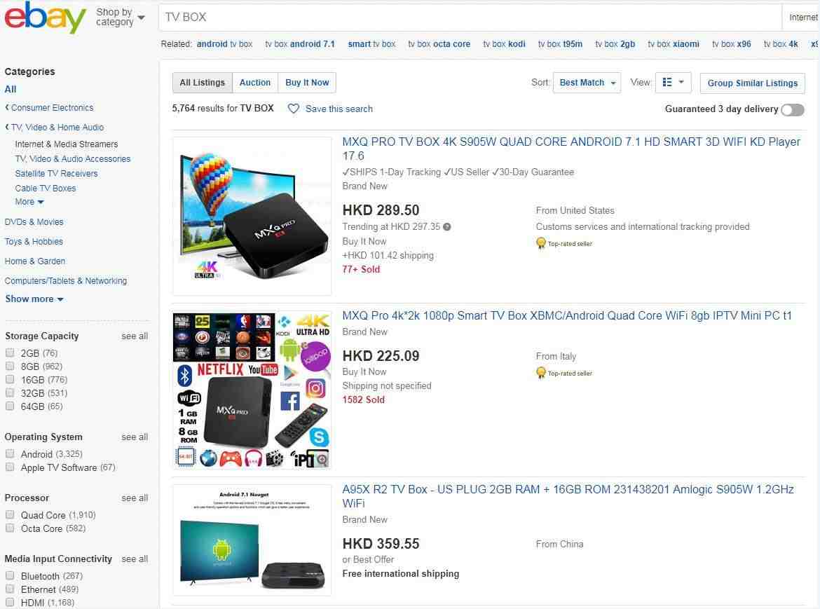Image resolution: width=820 pixels, height=609 pixels.
Task: Tick the Octa Core processor checkbox
Action: pyautogui.click(x=9, y=528)
